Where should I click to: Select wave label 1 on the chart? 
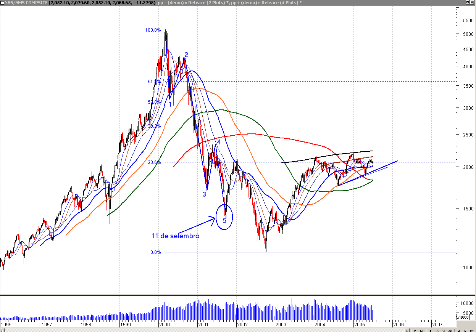pos(170,104)
